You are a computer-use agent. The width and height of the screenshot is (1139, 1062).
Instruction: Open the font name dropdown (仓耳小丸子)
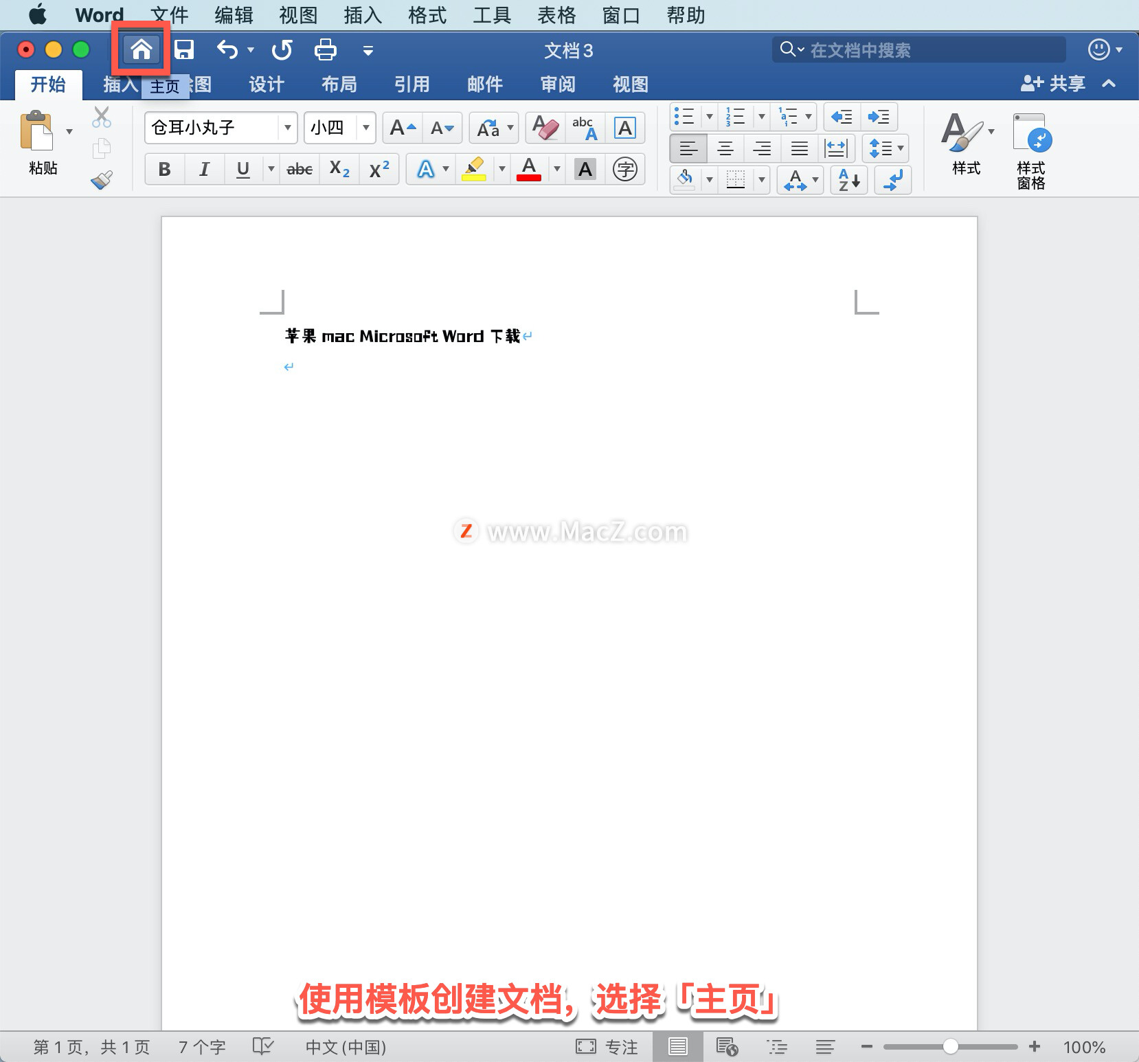point(288,128)
